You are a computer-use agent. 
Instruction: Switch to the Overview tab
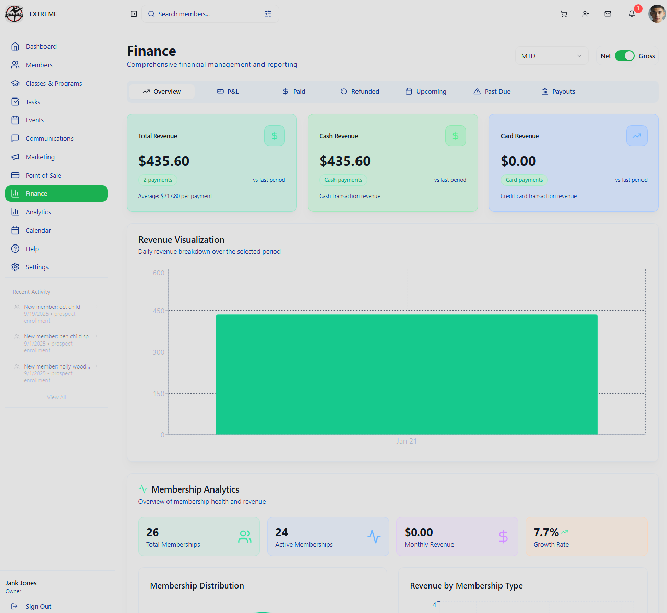pos(161,92)
